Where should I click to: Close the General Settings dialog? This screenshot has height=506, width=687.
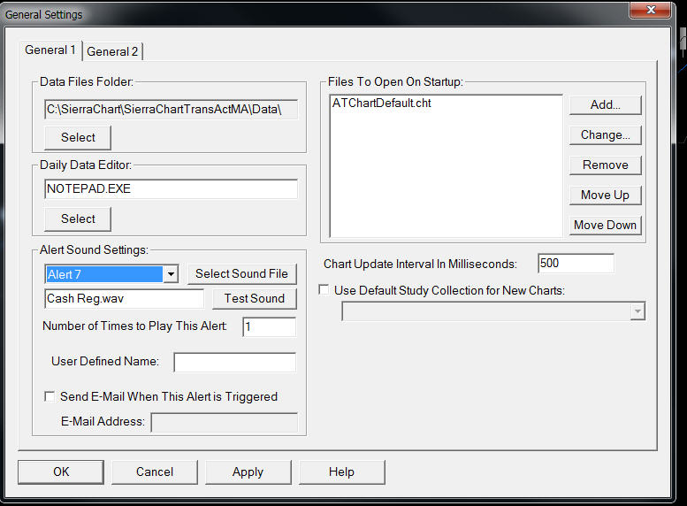click(x=651, y=10)
